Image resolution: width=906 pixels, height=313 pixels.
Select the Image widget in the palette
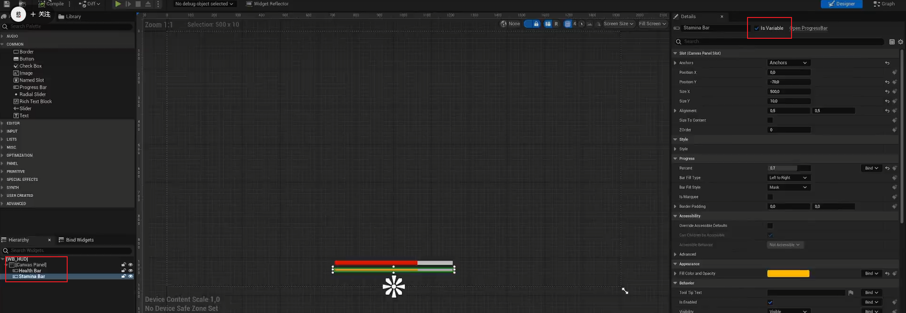23,73
